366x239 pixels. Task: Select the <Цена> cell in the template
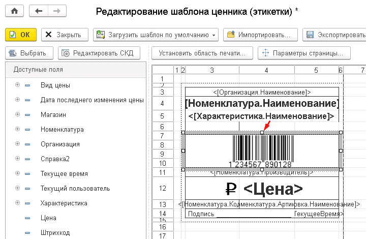point(273,189)
